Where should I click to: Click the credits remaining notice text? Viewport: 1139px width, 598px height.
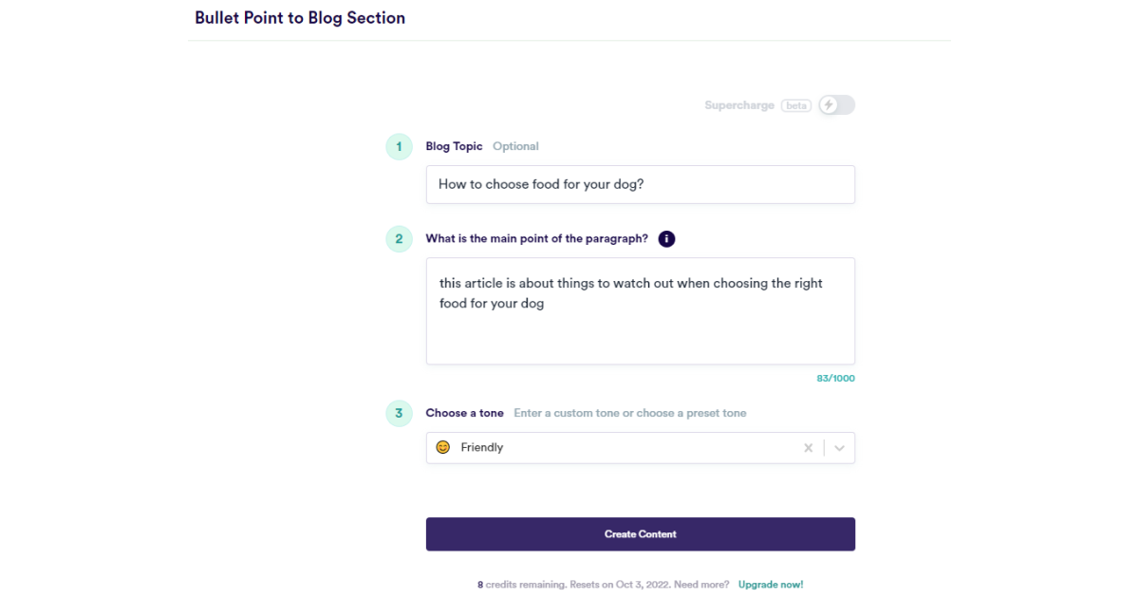click(603, 585)
